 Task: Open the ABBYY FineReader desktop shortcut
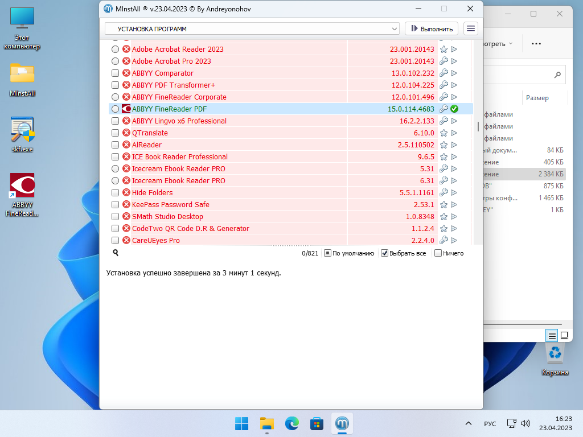(x=22, y=195)
